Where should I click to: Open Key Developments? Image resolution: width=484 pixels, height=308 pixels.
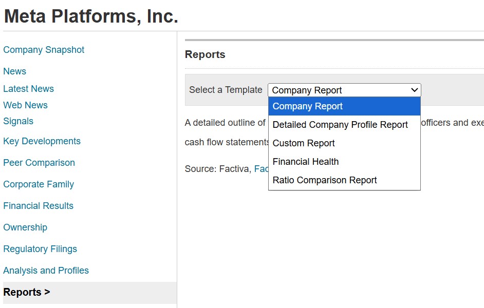click(x=42, y=141)
